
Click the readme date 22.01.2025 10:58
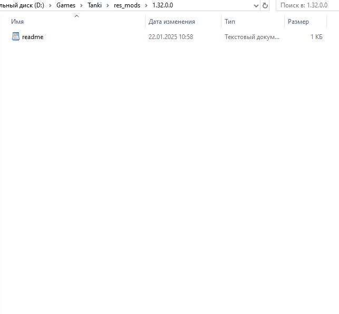[171, 37]
